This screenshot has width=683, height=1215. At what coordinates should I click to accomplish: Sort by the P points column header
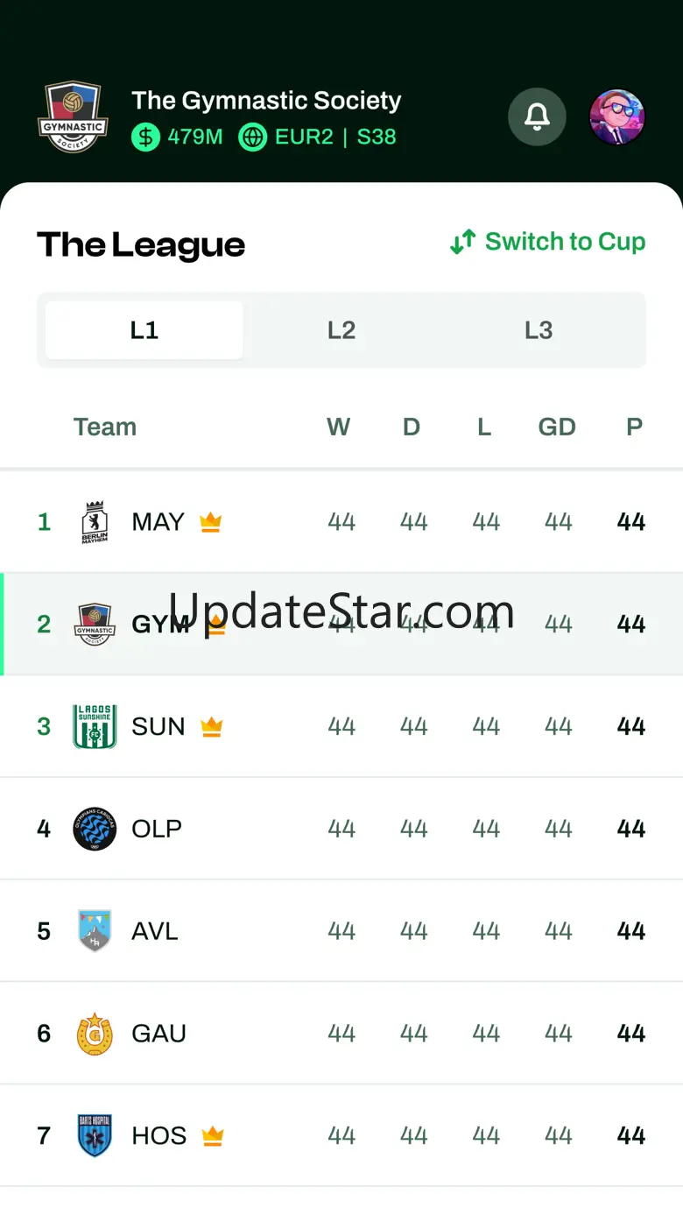click(634, 427)
